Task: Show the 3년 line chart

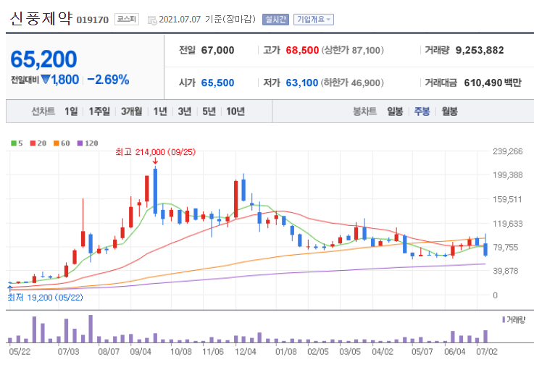Action: [x=185, y=112]
